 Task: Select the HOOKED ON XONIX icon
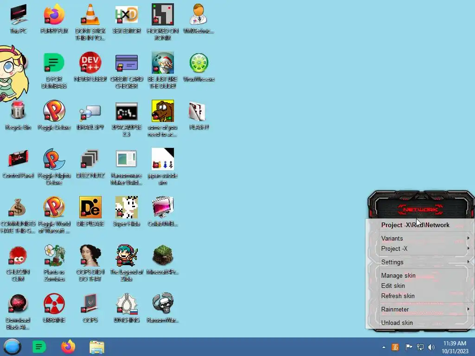[163, 22]
